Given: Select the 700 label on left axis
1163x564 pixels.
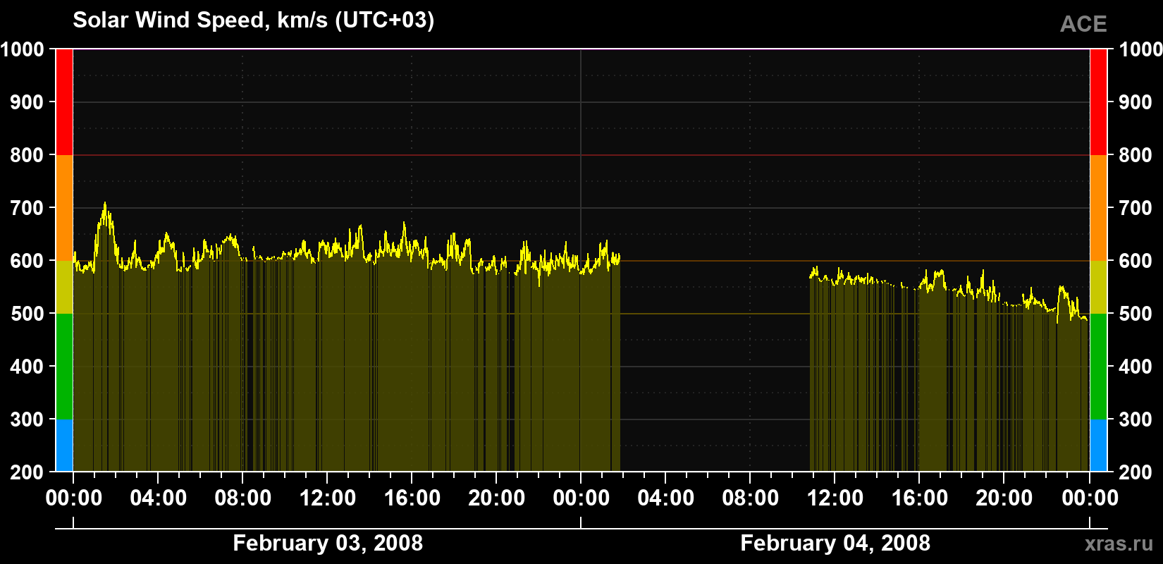Looking at the screenshot, I should (x=27, y=208).
